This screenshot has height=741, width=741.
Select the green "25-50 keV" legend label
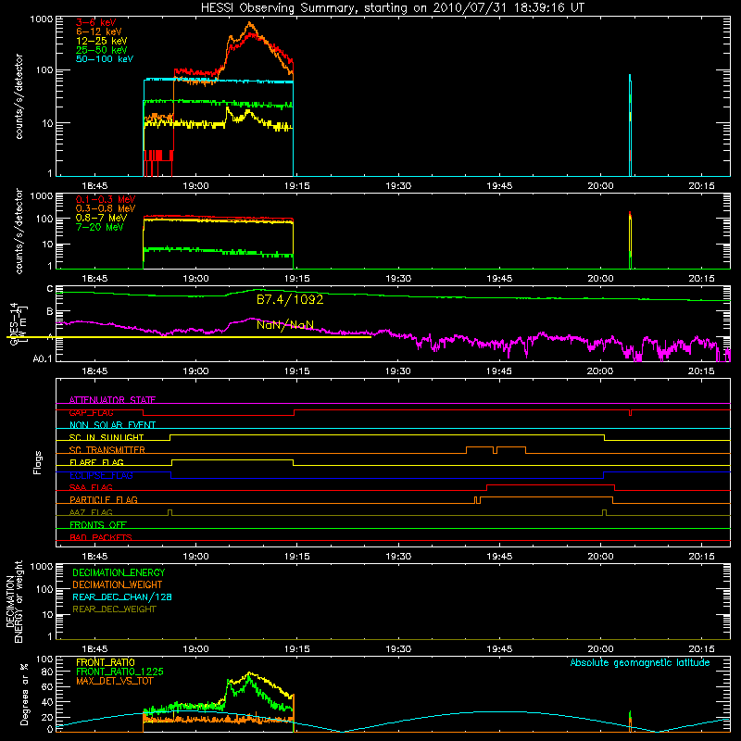click(101, 50)
